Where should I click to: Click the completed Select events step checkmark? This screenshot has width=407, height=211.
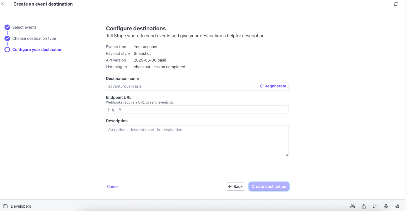tap(7, 27)
